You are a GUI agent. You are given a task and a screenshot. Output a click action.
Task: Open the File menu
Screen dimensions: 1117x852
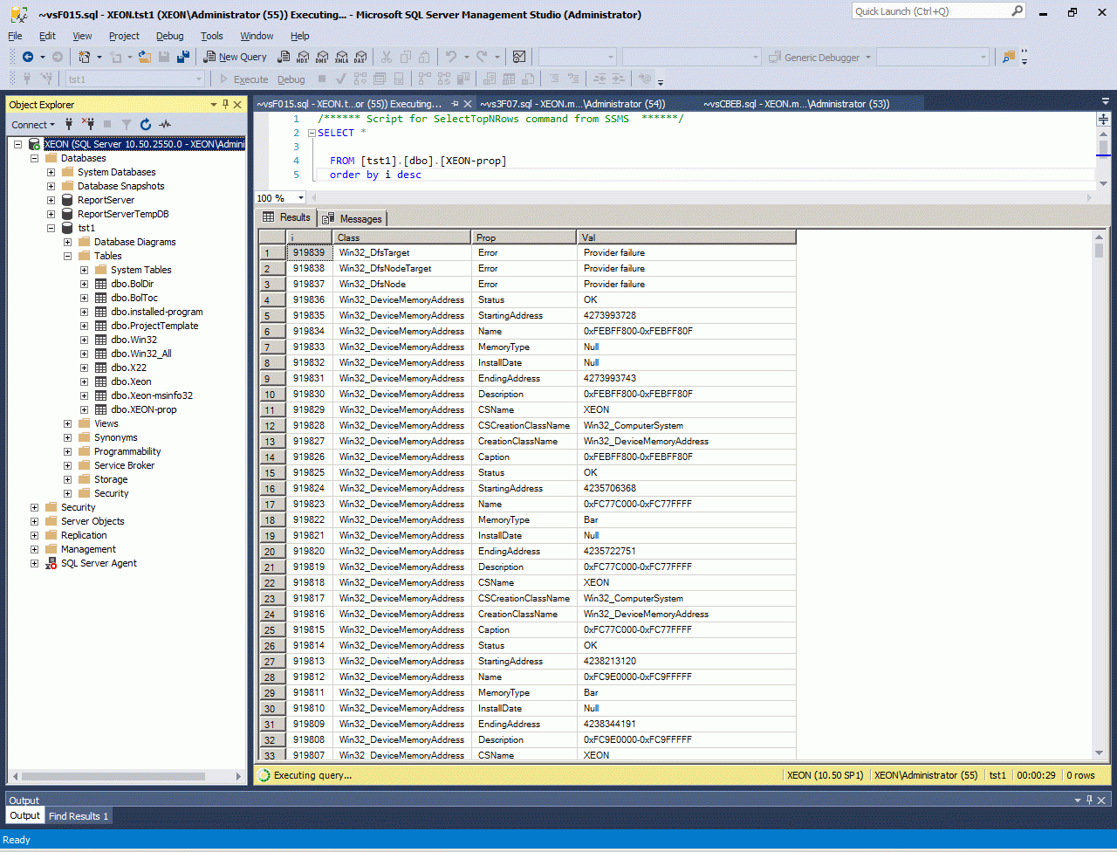(16, 36)
